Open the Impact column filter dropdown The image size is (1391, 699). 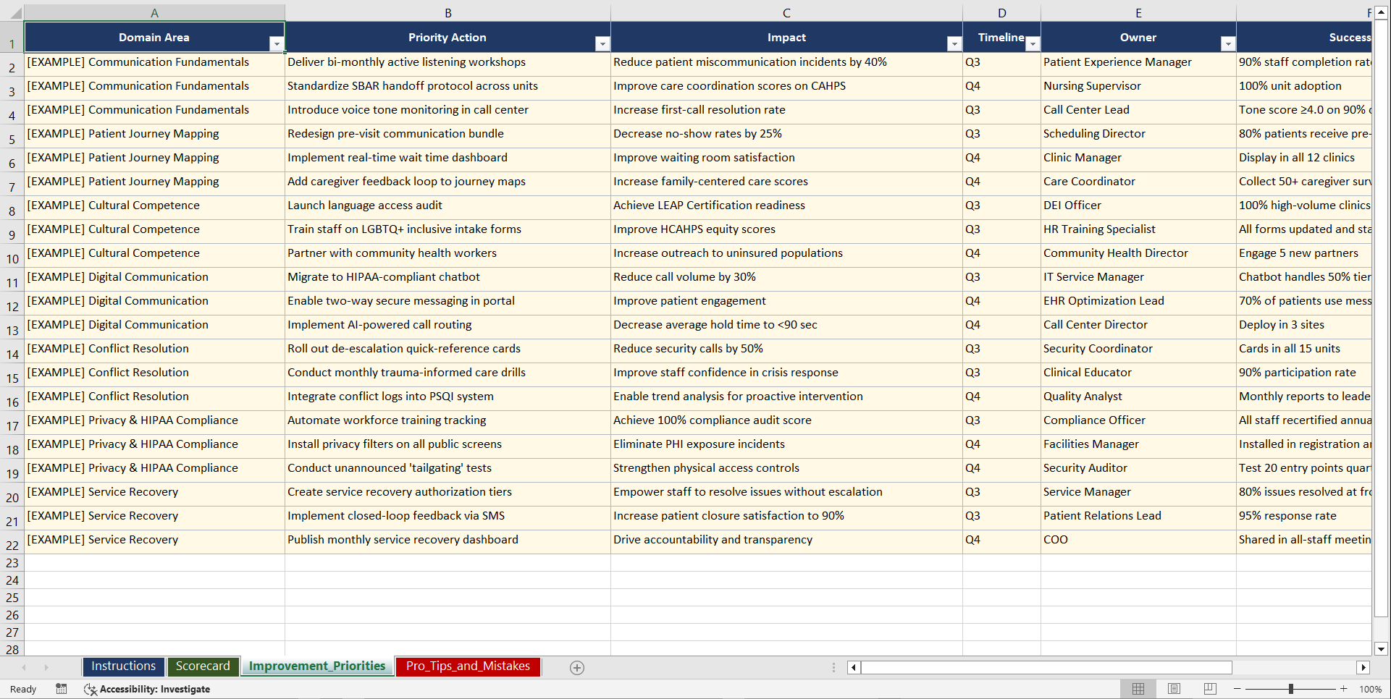(x=954, y=43)
